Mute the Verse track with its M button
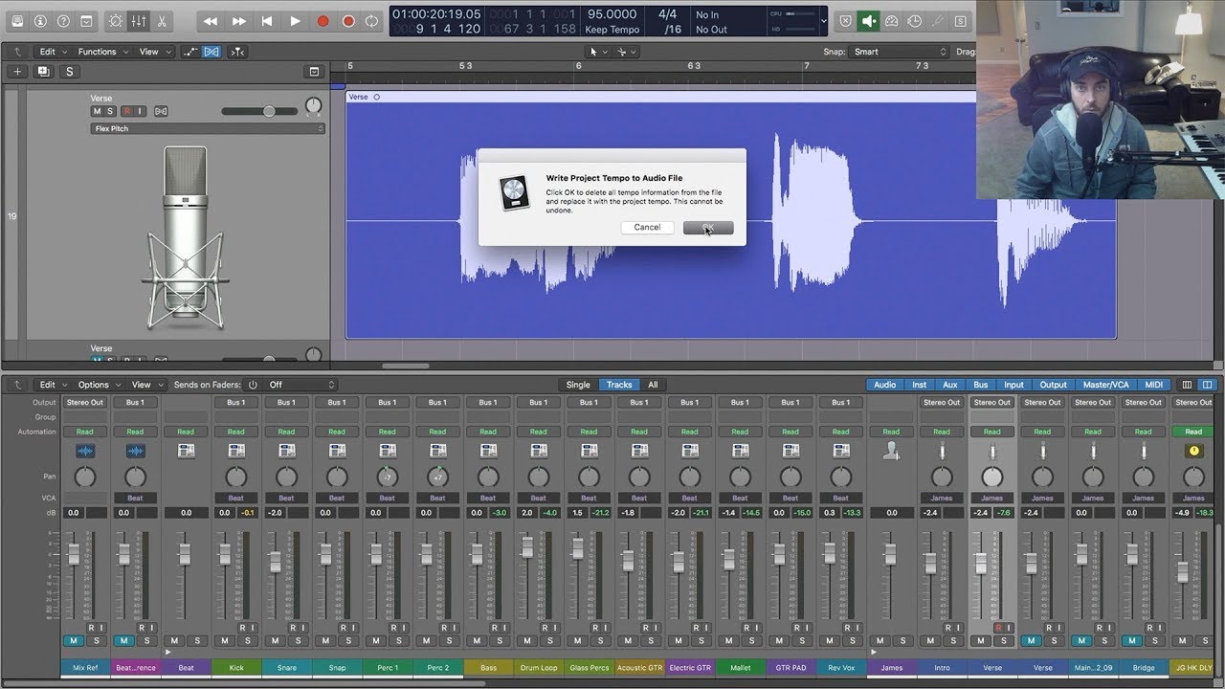Viewport: 1225px width, 689px height. pos(96,110)
